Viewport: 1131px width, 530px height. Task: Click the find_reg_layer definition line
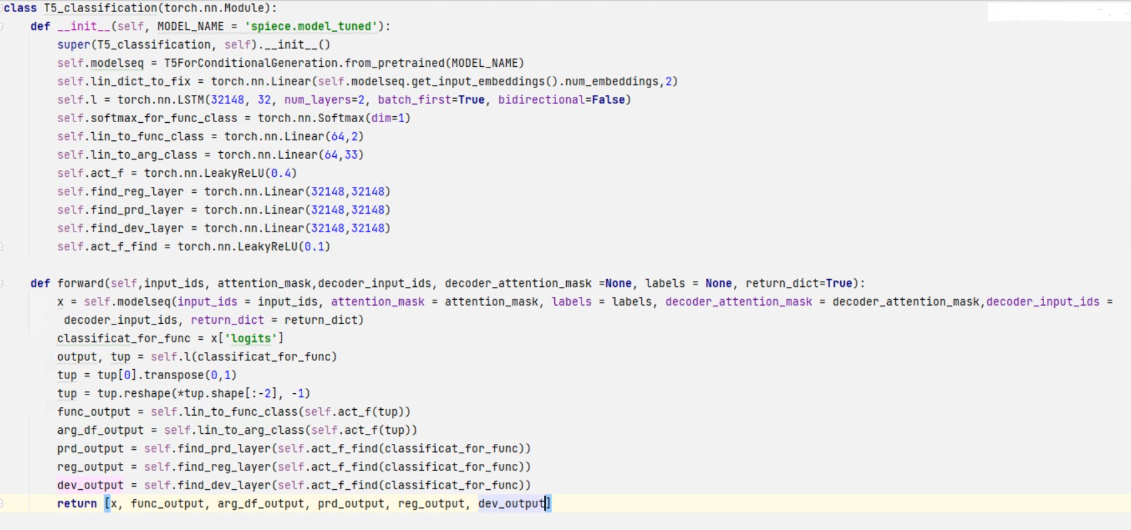click(224, 192)
